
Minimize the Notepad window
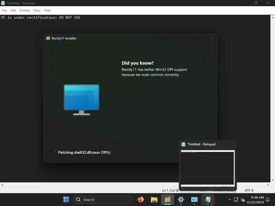pyautogui.click(x=244, y=3)
